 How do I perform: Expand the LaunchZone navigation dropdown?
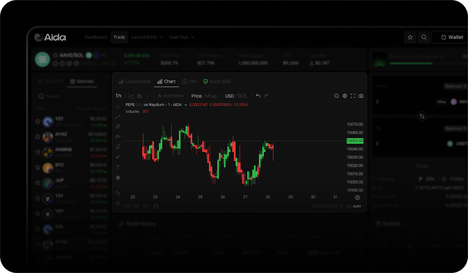(147, 37)
